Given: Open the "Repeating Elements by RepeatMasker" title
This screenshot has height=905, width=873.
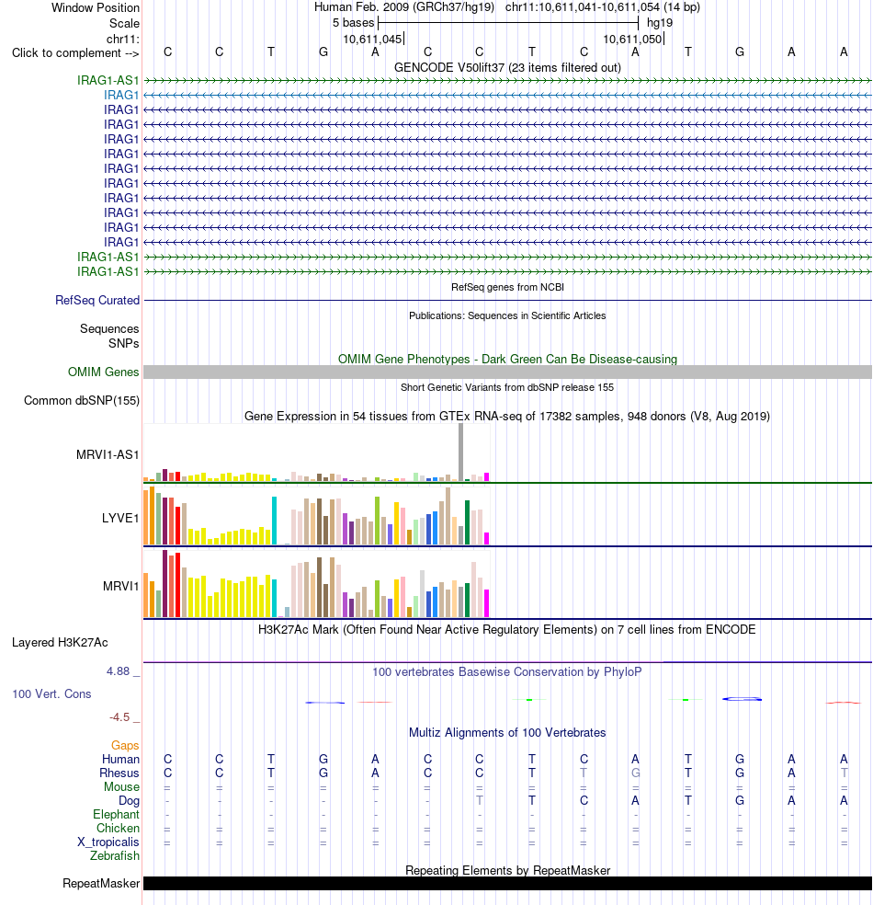Looking at the screenshot, I should [x=507, y=870].
